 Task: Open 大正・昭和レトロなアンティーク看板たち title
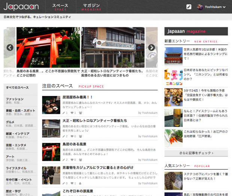pos(95,121)
